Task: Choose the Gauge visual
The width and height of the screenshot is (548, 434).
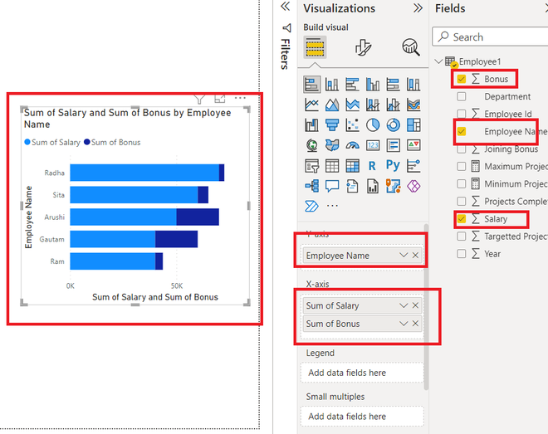Action: click(352, 145)
